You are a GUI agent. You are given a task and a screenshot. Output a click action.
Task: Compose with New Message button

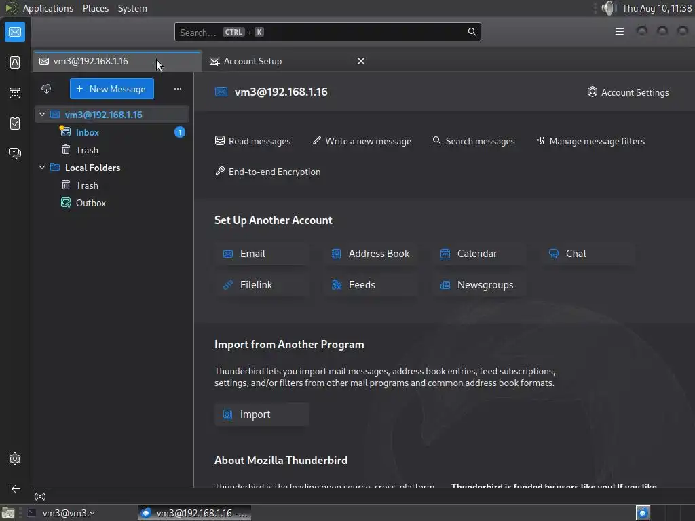tap(112, 89)
